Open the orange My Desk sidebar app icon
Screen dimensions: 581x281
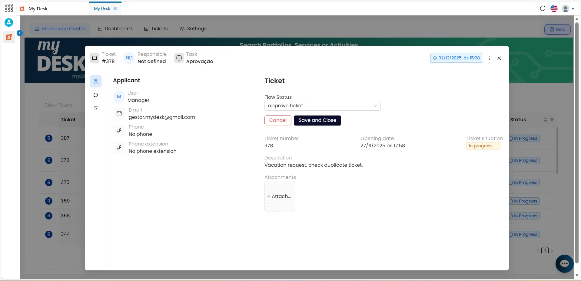pyautogui.click(x=9, y=37)
